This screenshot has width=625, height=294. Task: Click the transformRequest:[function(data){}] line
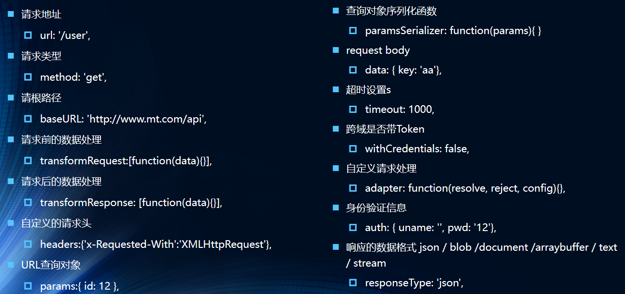click(x=126, y=161)
